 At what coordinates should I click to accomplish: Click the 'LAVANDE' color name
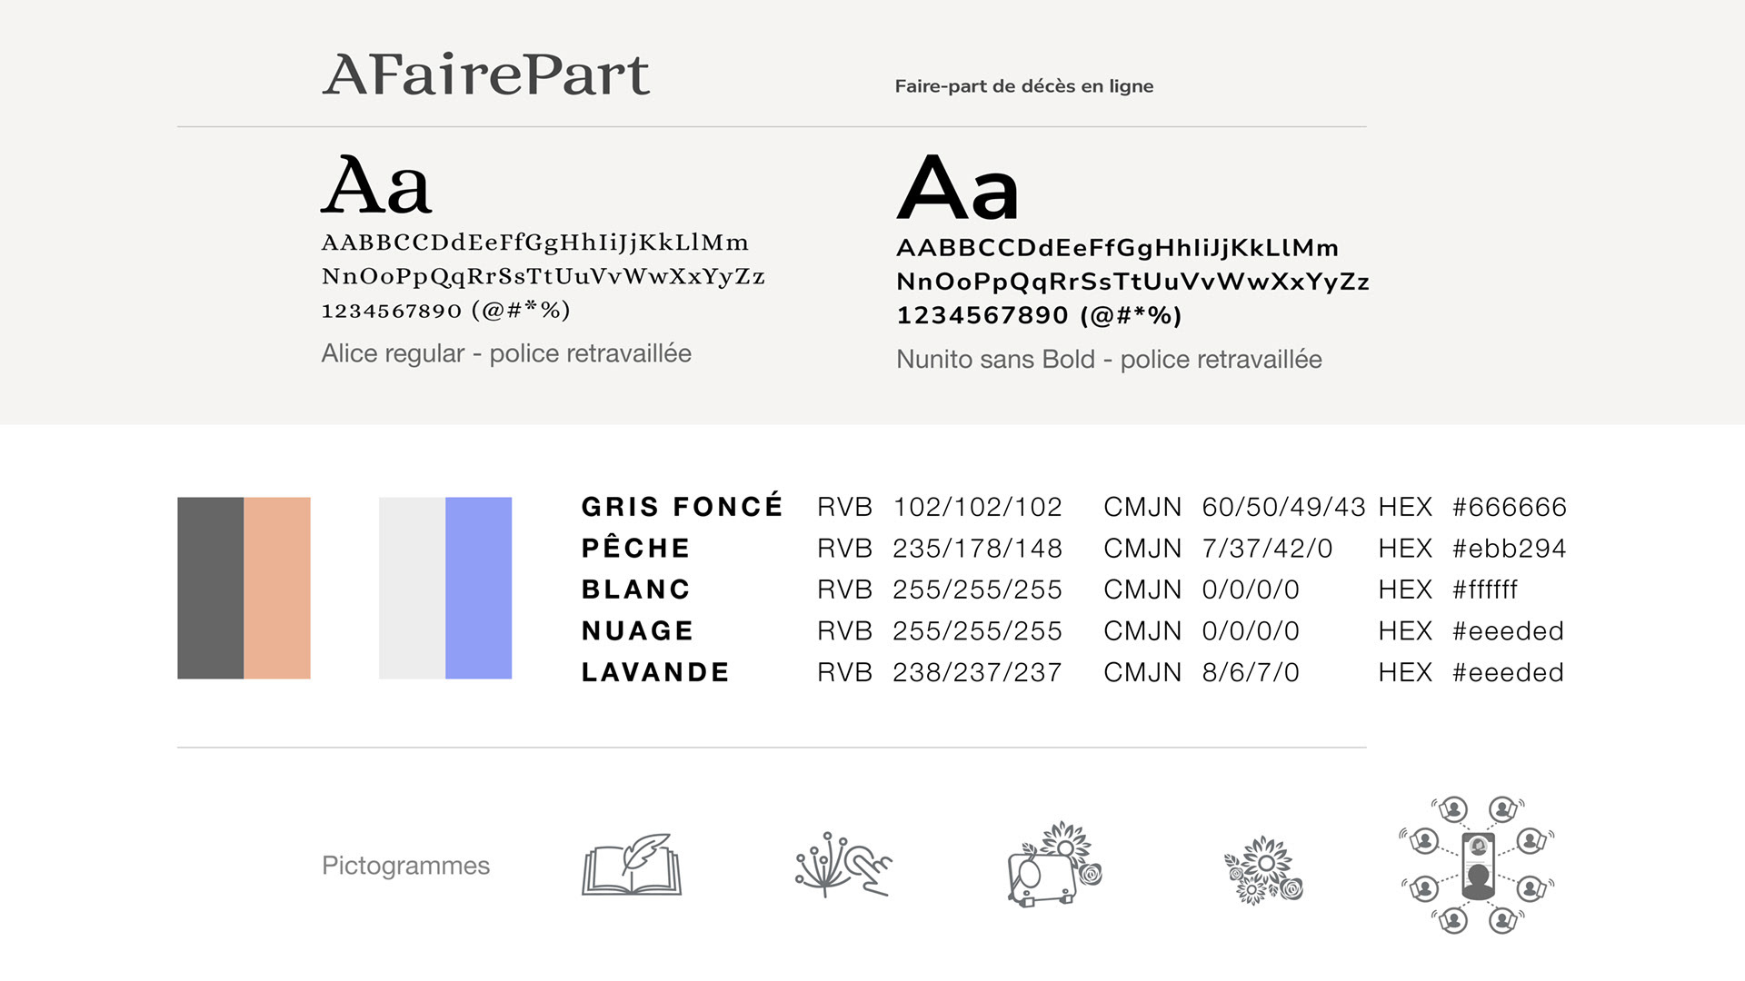click(x=656, y=672)
